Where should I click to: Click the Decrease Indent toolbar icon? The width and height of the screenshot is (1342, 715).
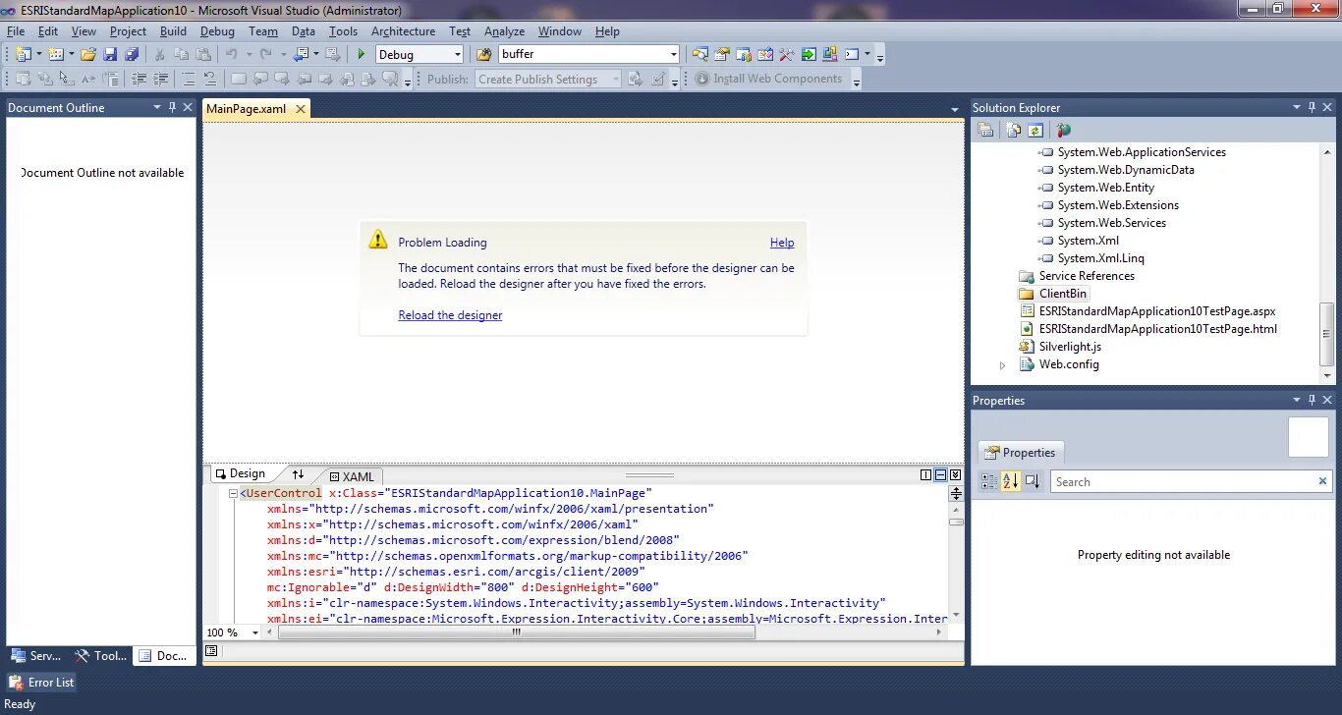[x=140, y=79]
